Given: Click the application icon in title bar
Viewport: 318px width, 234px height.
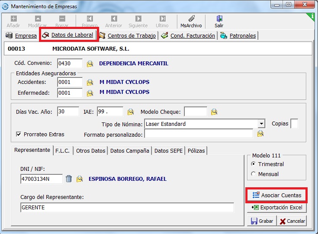Looking at the screenshot, I should [5, 6].
